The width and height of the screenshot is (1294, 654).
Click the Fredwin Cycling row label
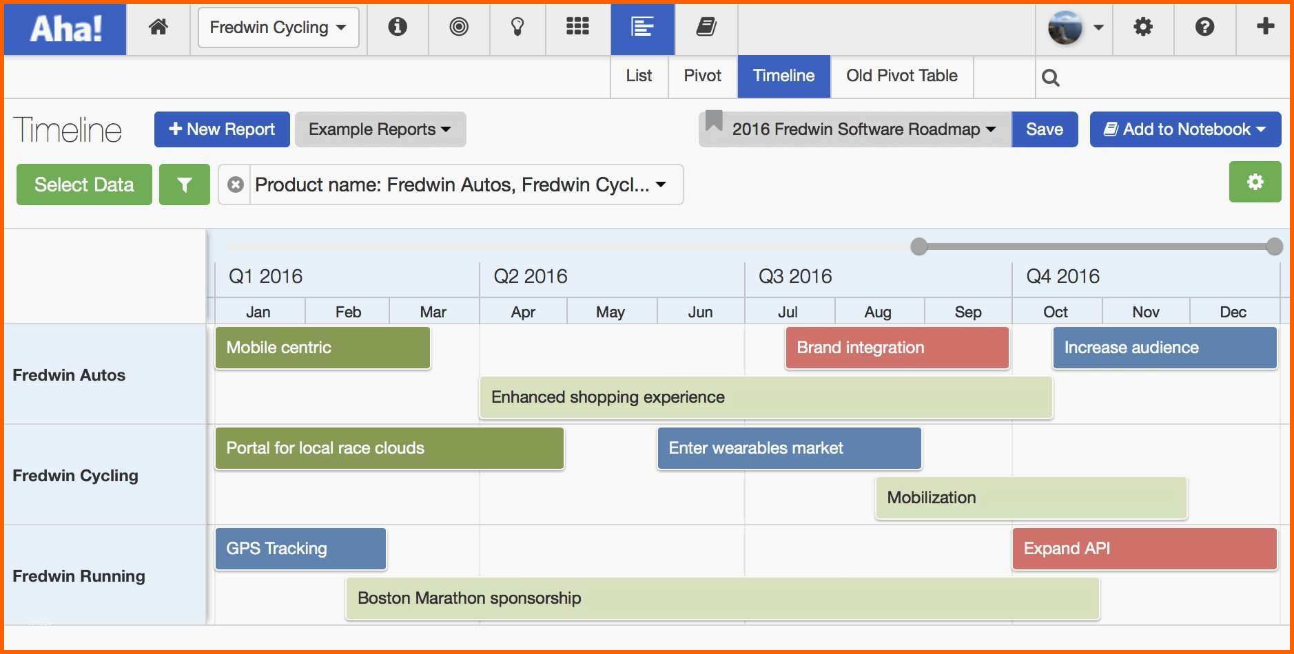pos(75,476)
